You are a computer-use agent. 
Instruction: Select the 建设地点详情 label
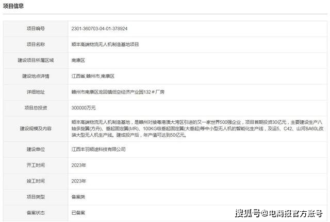pos(36,76)
